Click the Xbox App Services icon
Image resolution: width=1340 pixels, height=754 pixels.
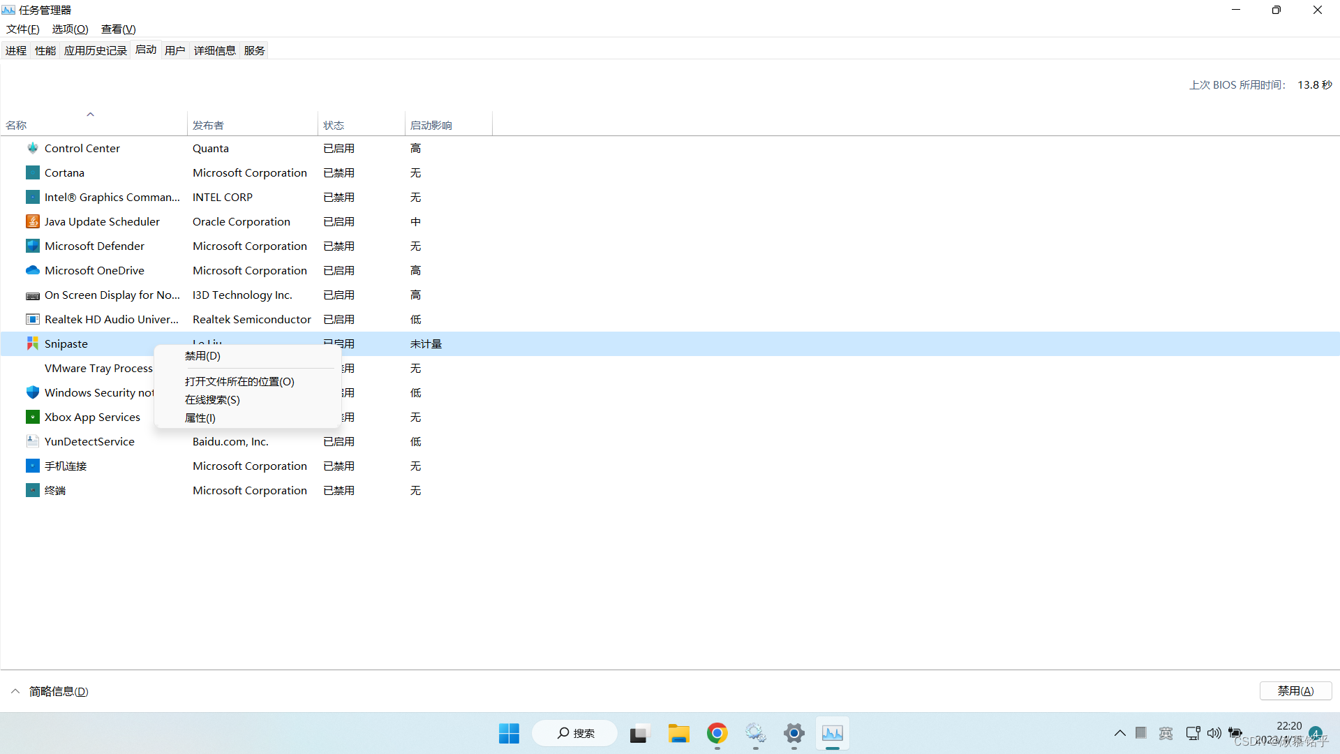point(32,417)
